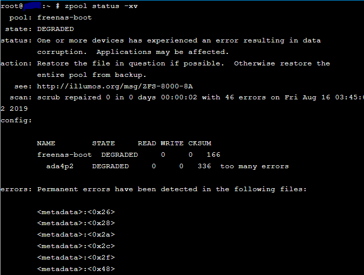The height and width of the screenshot is (275, 364).
Task: Click the 336 checksum count for ada4p2
Action: coord(204,166)
